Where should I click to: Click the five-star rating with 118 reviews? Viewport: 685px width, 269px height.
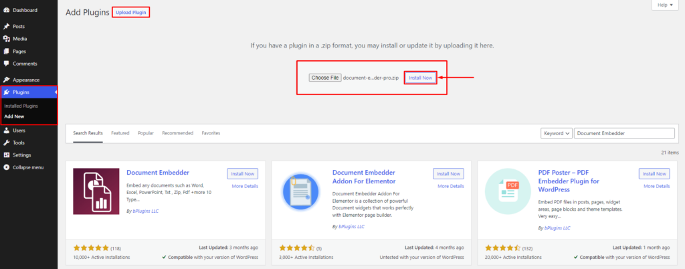click(91, 248)
